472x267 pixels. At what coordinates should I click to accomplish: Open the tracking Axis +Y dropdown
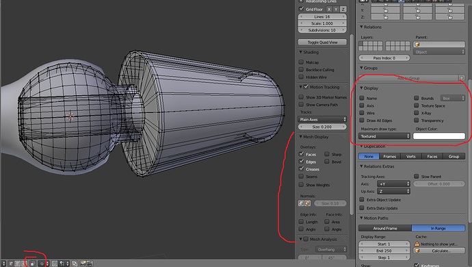point(393,184)
